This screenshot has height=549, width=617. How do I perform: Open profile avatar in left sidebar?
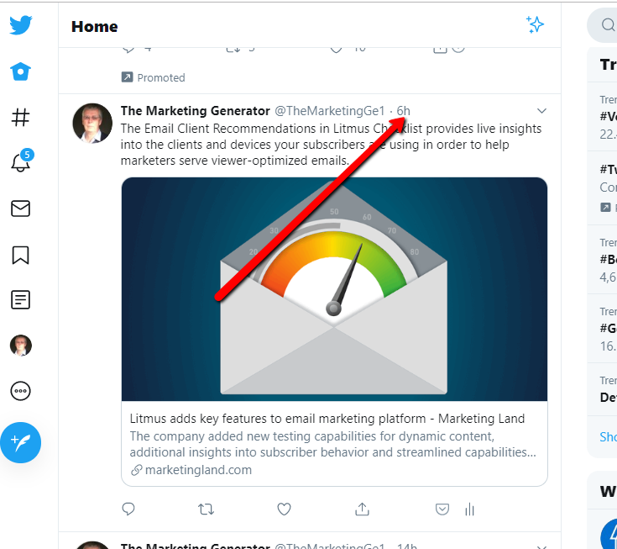click(x=20, y=346)
